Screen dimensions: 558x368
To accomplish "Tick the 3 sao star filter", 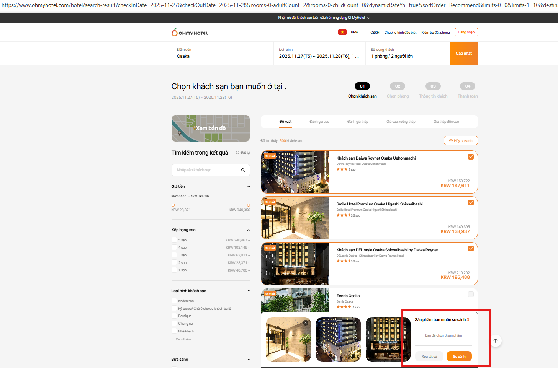I will pyautogui.click(x=174, y=255).
